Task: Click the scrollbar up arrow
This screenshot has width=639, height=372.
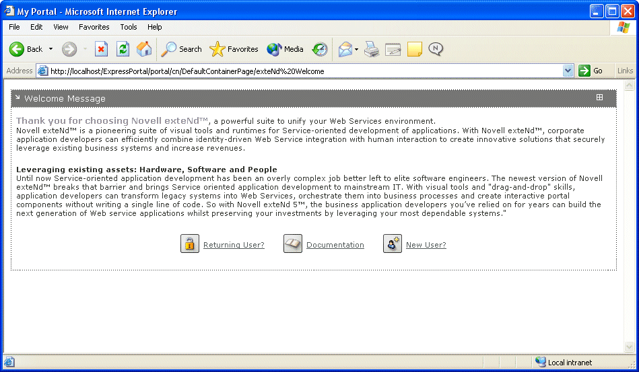Action: pyautogui.click(x=629, y=85)
